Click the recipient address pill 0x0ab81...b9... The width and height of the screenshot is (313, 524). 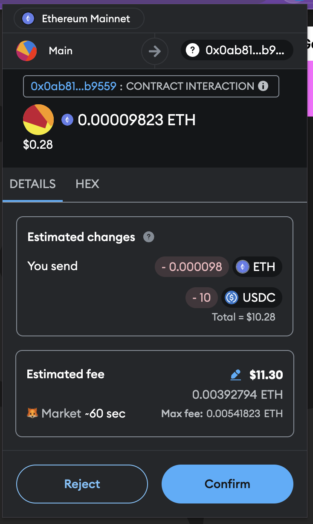click(x=237, y=51)
